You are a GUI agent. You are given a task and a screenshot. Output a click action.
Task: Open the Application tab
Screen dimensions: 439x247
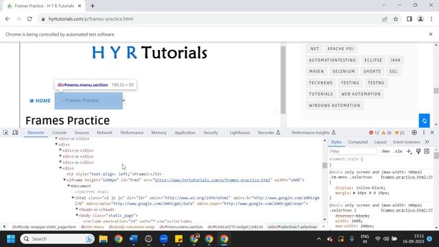[185, 132]
